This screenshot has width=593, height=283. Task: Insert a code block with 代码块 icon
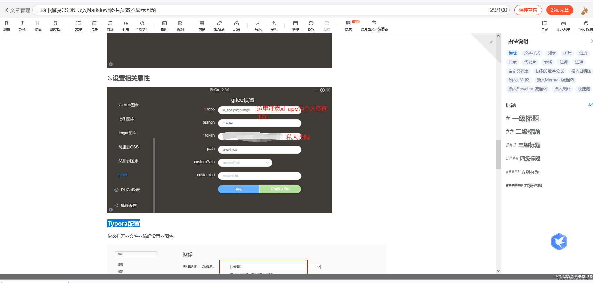point(142,26)
